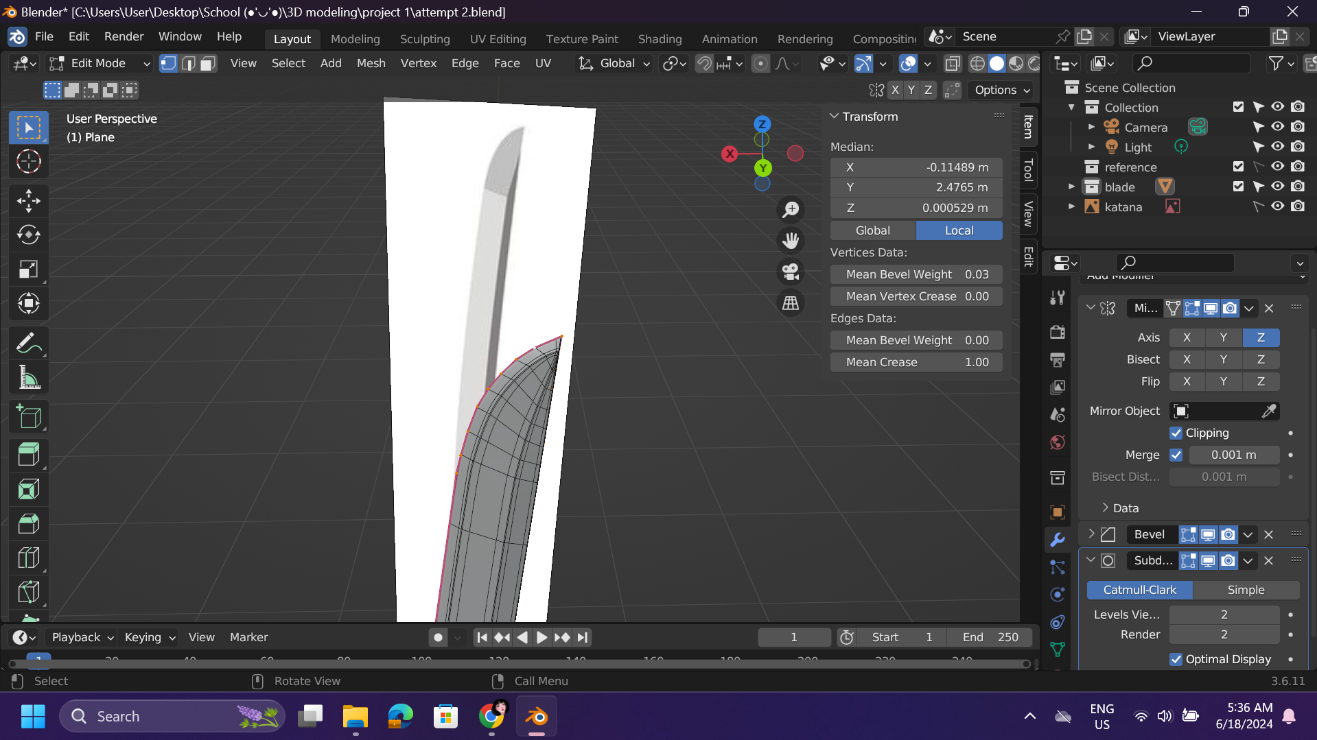The image size is (1317, 740).
Task: Open the Object properties orange square tab
Action: 1058,512
